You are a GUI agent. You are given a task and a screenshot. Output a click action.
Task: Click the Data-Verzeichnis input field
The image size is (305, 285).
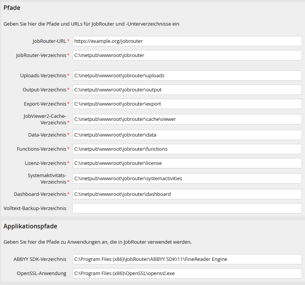pos(187,135)
